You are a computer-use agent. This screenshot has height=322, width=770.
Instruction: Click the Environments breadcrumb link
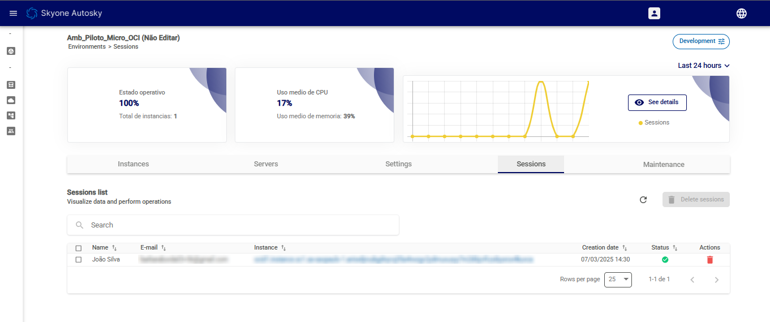click(87, 47)
